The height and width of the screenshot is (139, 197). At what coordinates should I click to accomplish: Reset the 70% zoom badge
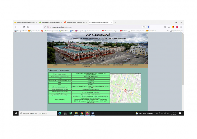[x=144, y=27]
